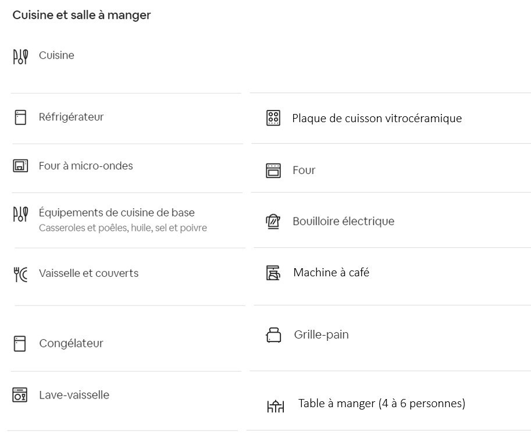
Task: Click the Cuisine et salle à manger heading
Action: [81, 16]
